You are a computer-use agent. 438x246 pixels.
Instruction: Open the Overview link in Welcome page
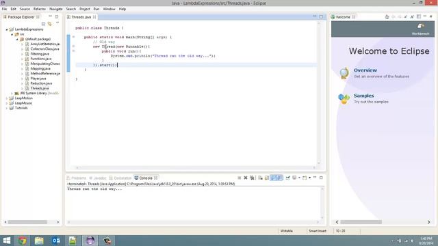(x=365, y=70)
